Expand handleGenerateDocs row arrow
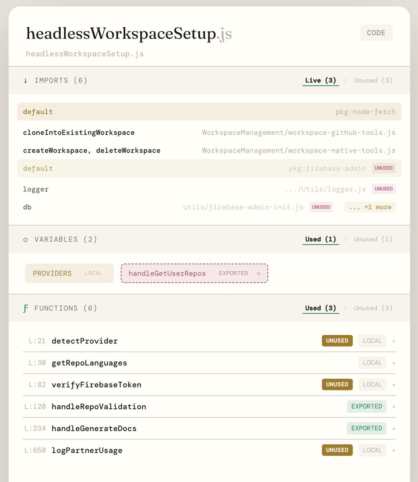Screen dimensions: 418x482 tap(394, 429)
